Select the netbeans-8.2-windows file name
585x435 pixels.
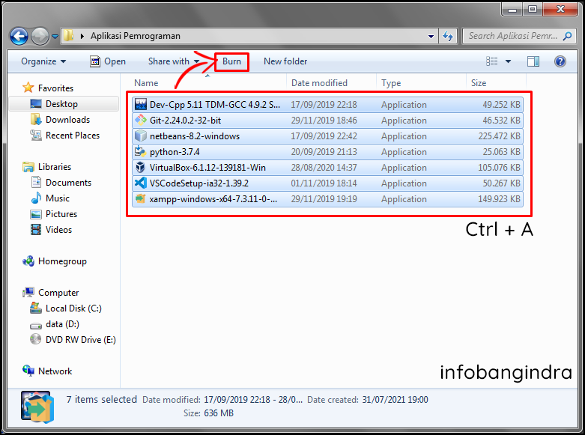[195, 136]
